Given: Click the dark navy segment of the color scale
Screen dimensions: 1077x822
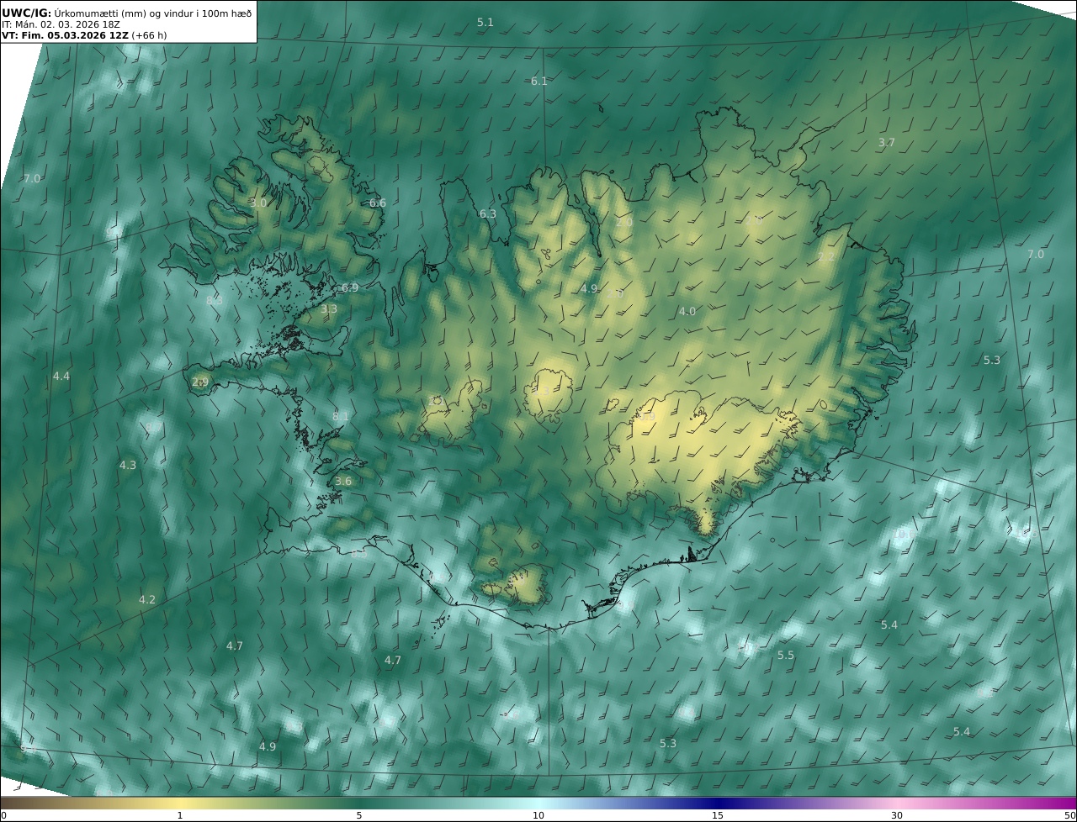Looking at the screenshot, I should [718, 803].
